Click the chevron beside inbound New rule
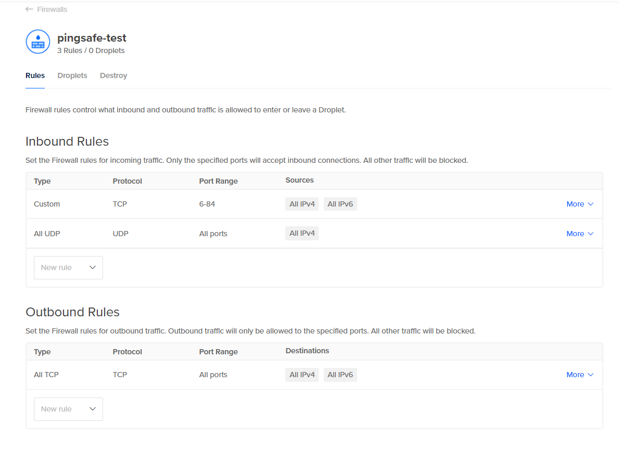 coord(93,267)
